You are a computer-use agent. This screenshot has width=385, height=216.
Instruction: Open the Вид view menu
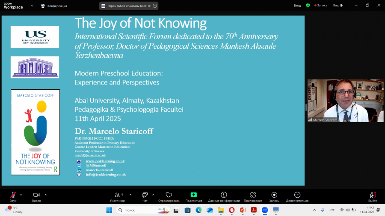[x=338, y=6]
